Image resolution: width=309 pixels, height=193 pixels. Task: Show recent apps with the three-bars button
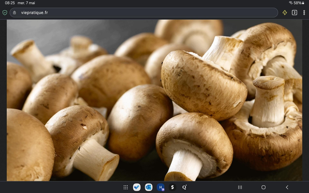pos(240,187)
